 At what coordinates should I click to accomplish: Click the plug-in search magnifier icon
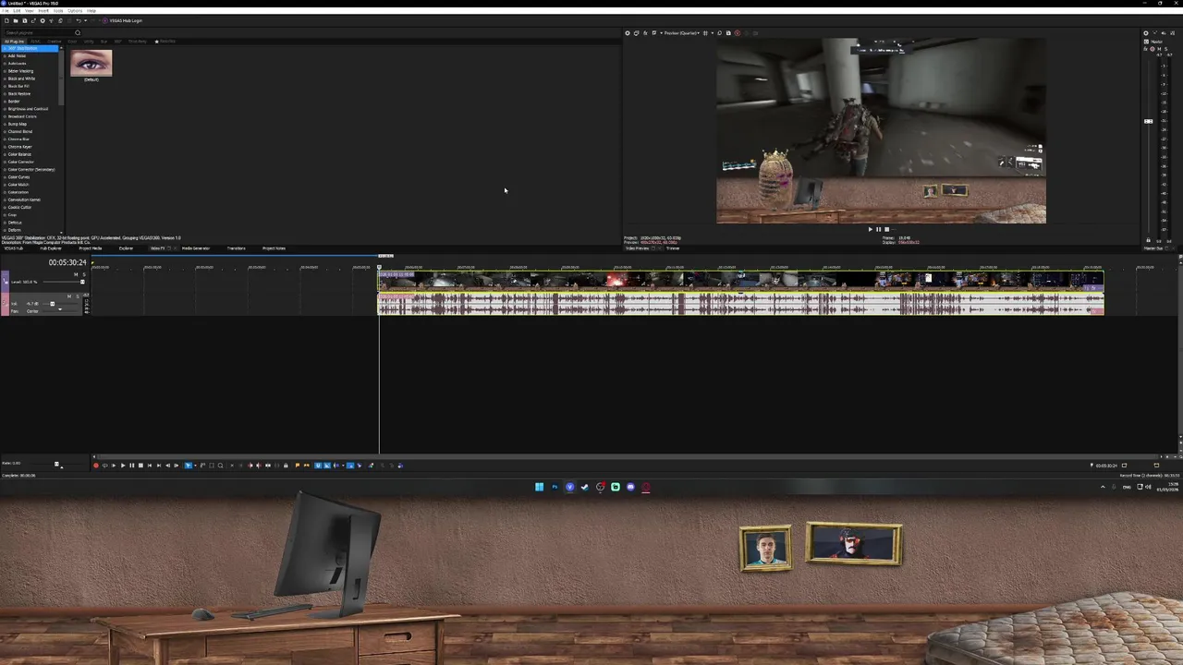click(78, 32)
